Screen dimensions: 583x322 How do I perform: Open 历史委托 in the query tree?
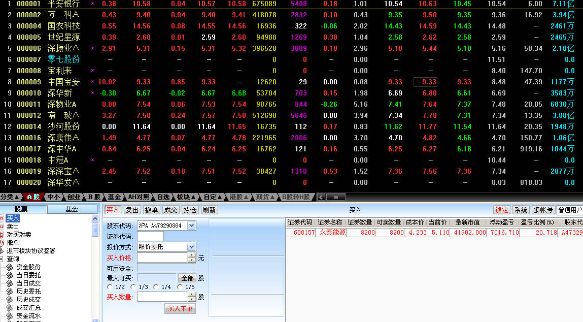point(28,291)
